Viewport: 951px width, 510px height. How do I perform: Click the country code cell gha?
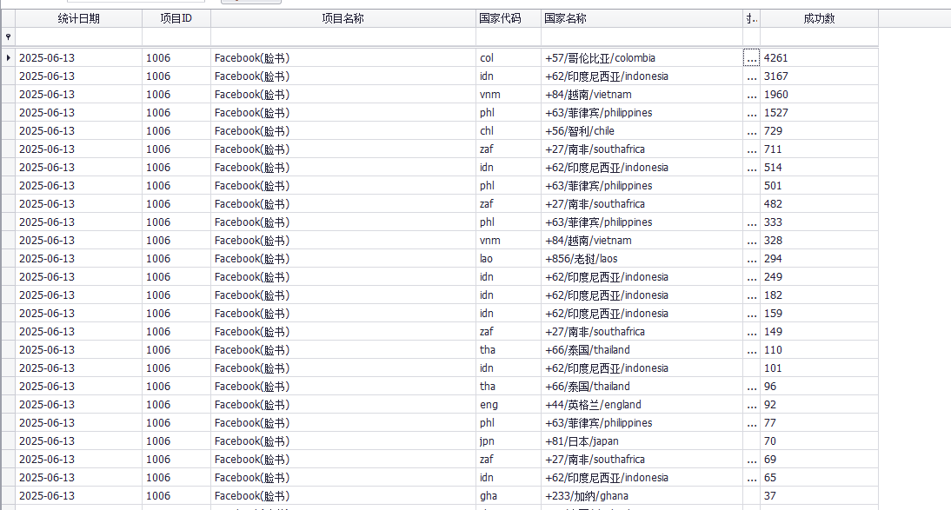509,495
